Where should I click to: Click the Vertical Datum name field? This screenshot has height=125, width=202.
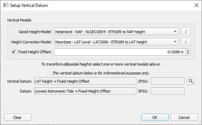(85, 81)
